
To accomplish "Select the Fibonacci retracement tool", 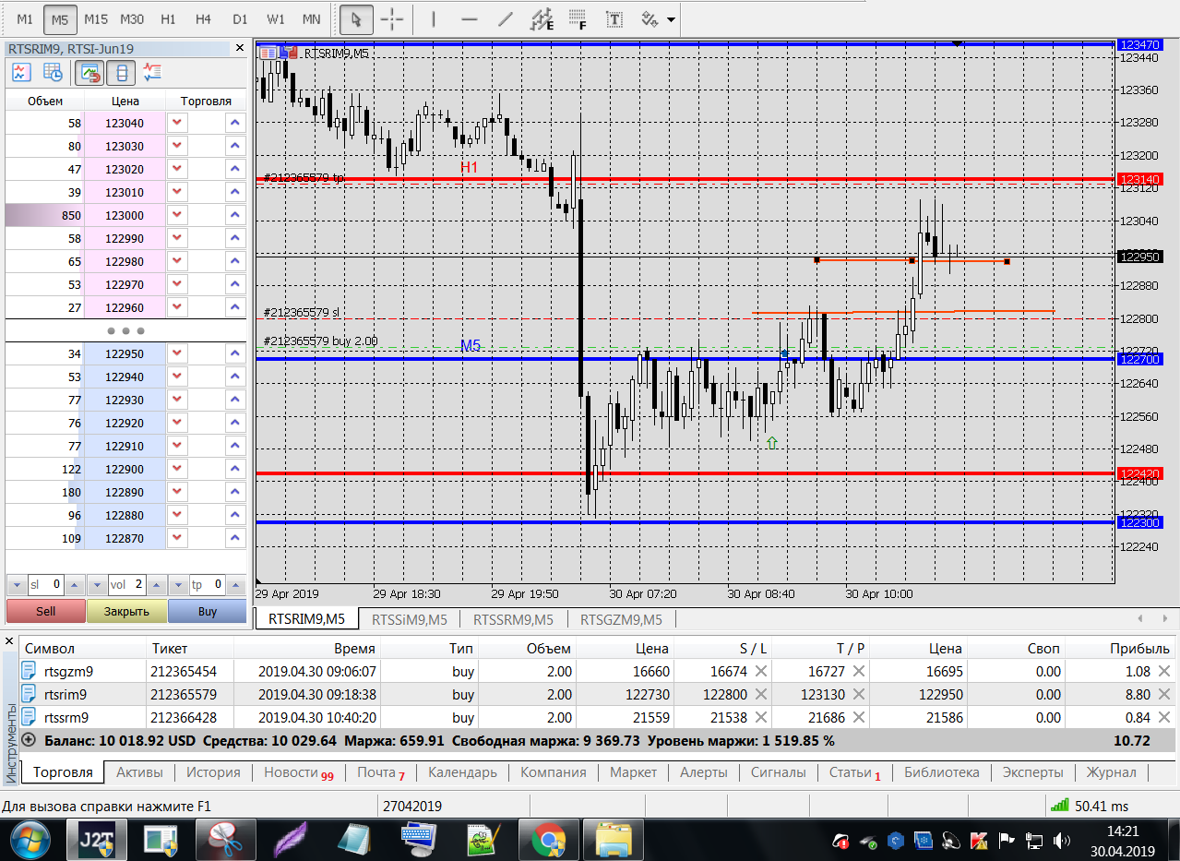I will pos(578,19).
